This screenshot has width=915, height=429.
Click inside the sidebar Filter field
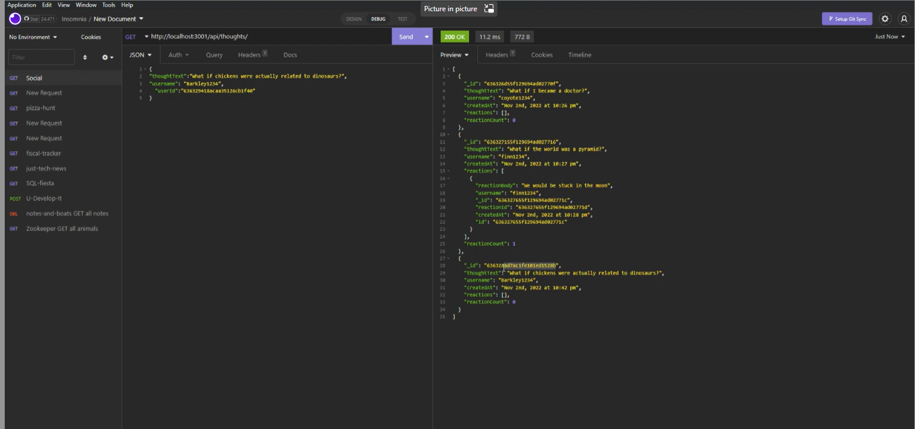pyautogui.click(x=41, y=57)
